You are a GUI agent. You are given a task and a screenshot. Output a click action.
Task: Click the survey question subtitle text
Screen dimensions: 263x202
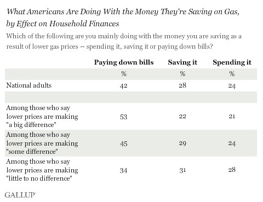tap(124, 41)
